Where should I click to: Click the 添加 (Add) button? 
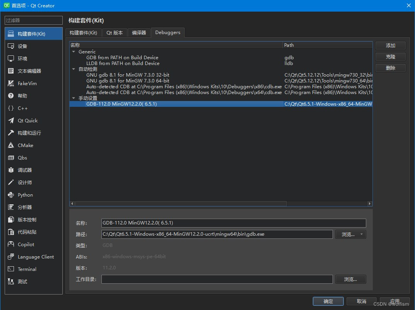(390, 46)
